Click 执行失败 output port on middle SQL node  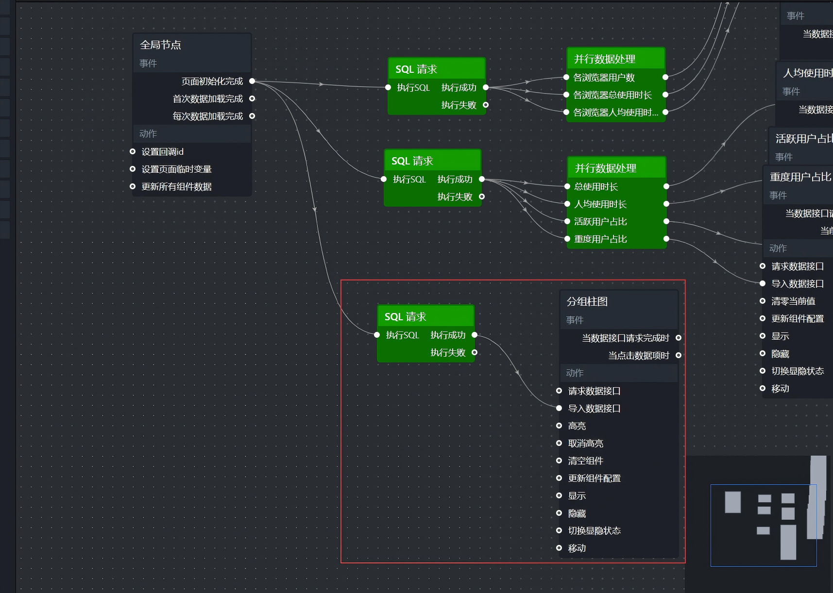482,197
